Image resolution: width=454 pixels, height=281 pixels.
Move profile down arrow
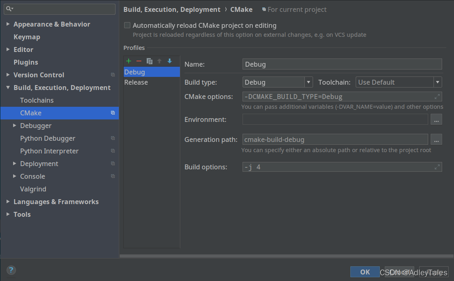click(x=170, y=61)
